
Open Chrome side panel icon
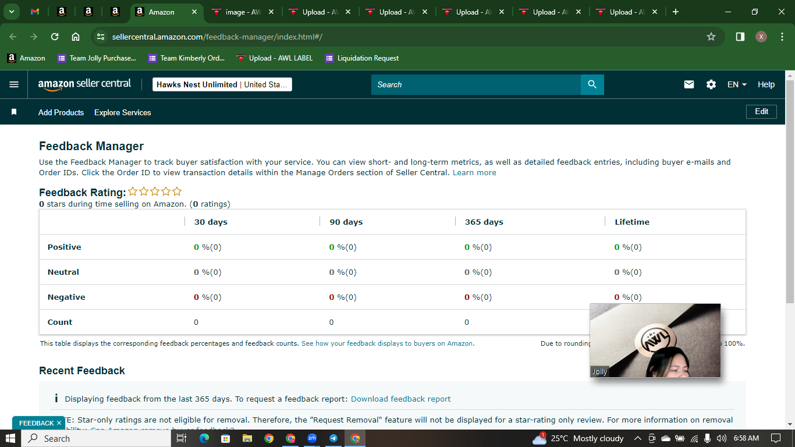pos(740,37)
